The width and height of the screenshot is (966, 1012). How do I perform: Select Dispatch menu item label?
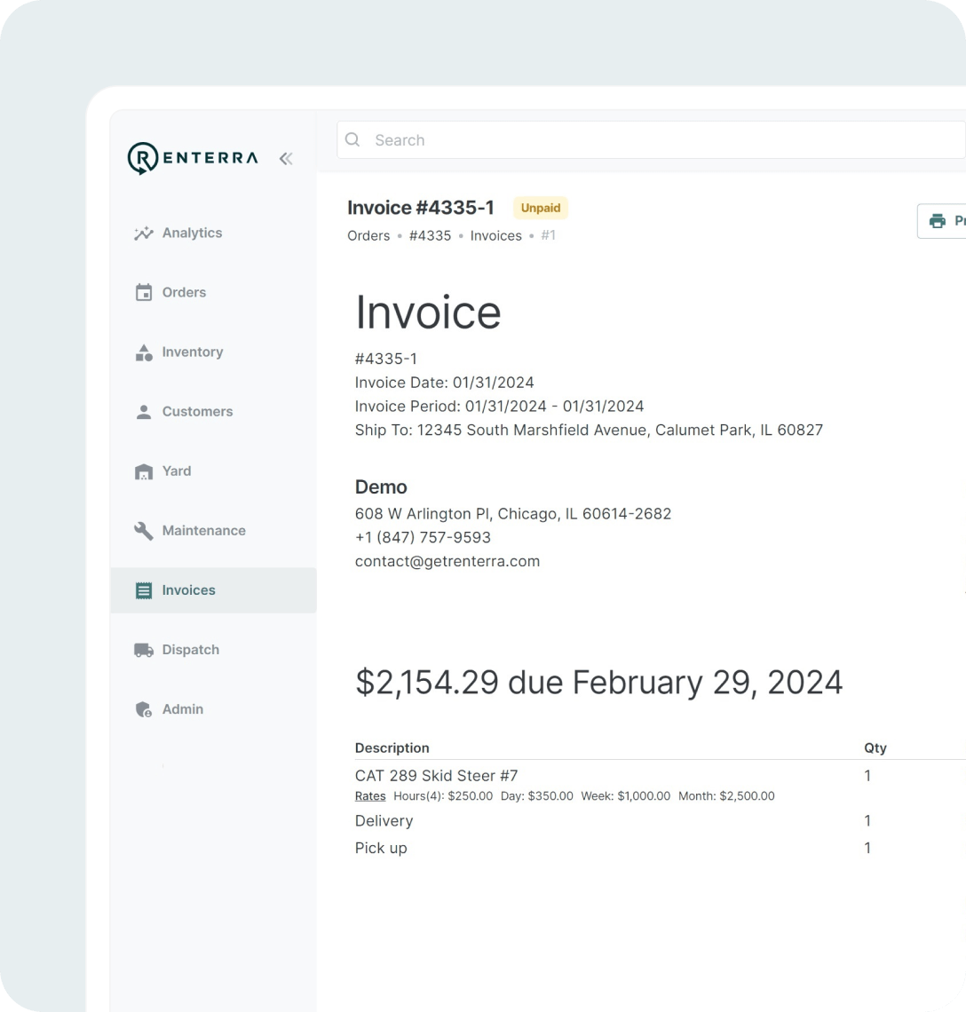190,650
